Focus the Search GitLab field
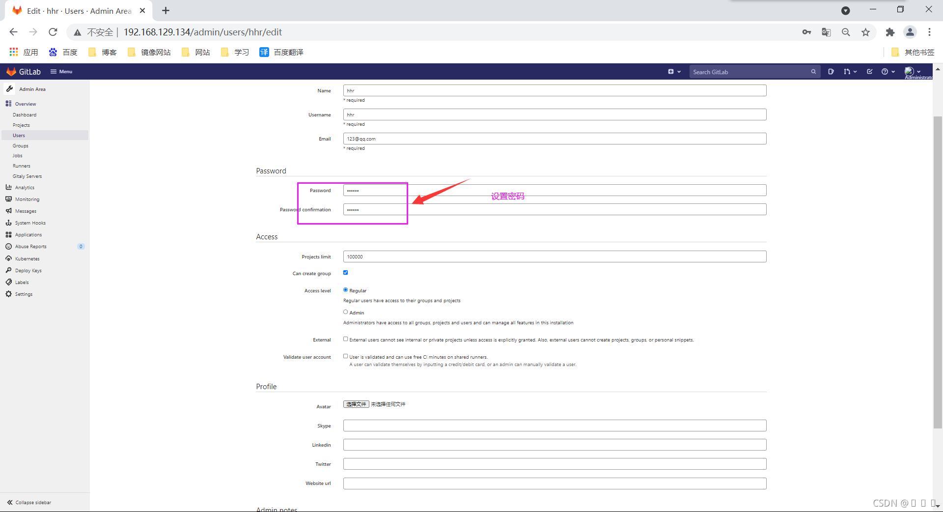The height and width of the screenshot is (512, 943). pos(754,72)
